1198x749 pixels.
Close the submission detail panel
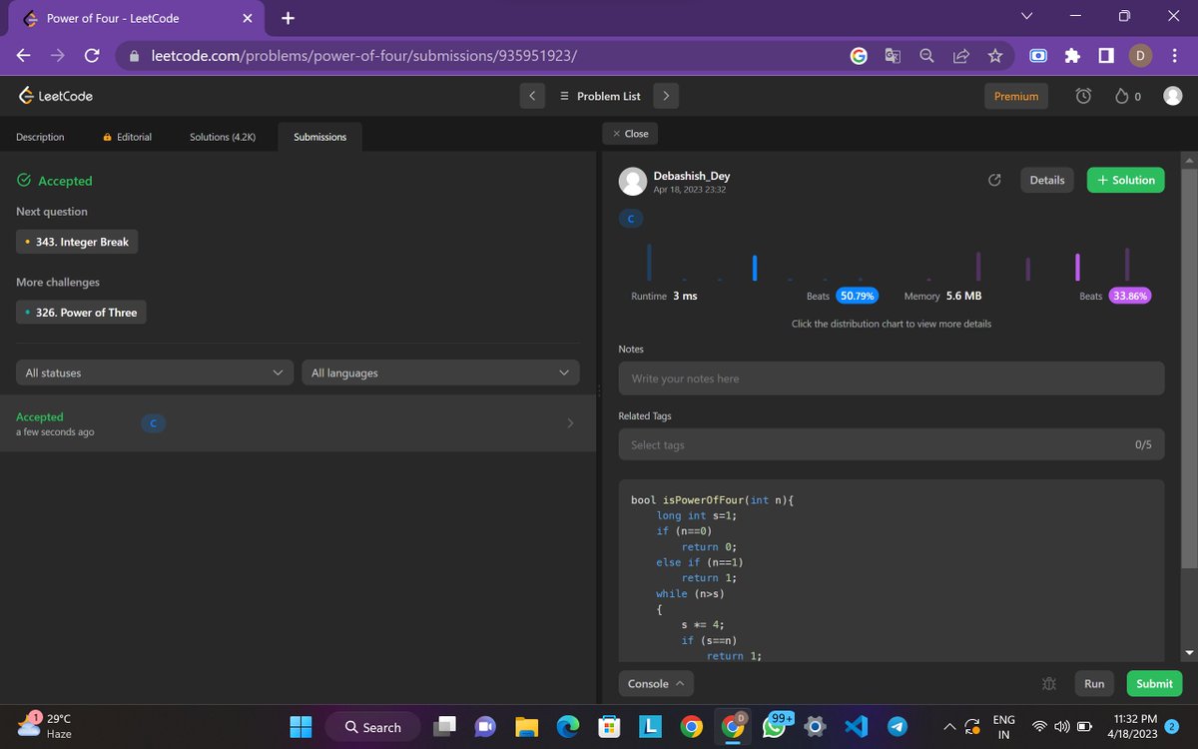(x=631, y=133)
